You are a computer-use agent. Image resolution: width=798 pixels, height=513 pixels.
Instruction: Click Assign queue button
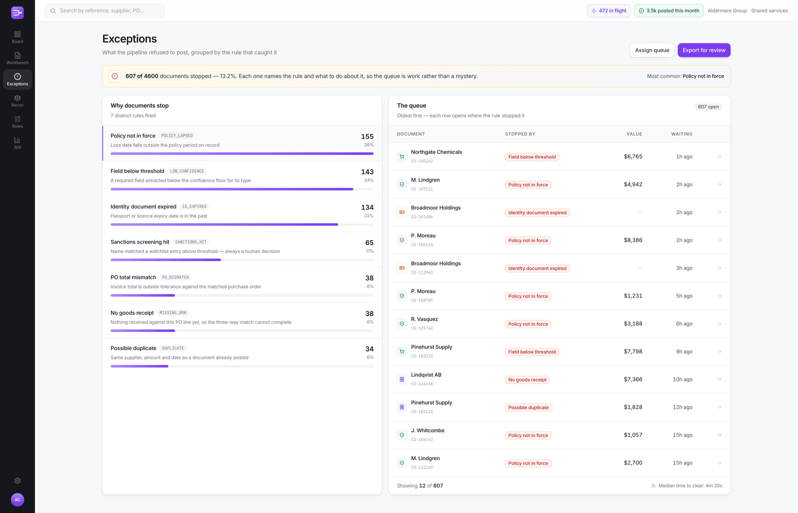tap(652, 50)
